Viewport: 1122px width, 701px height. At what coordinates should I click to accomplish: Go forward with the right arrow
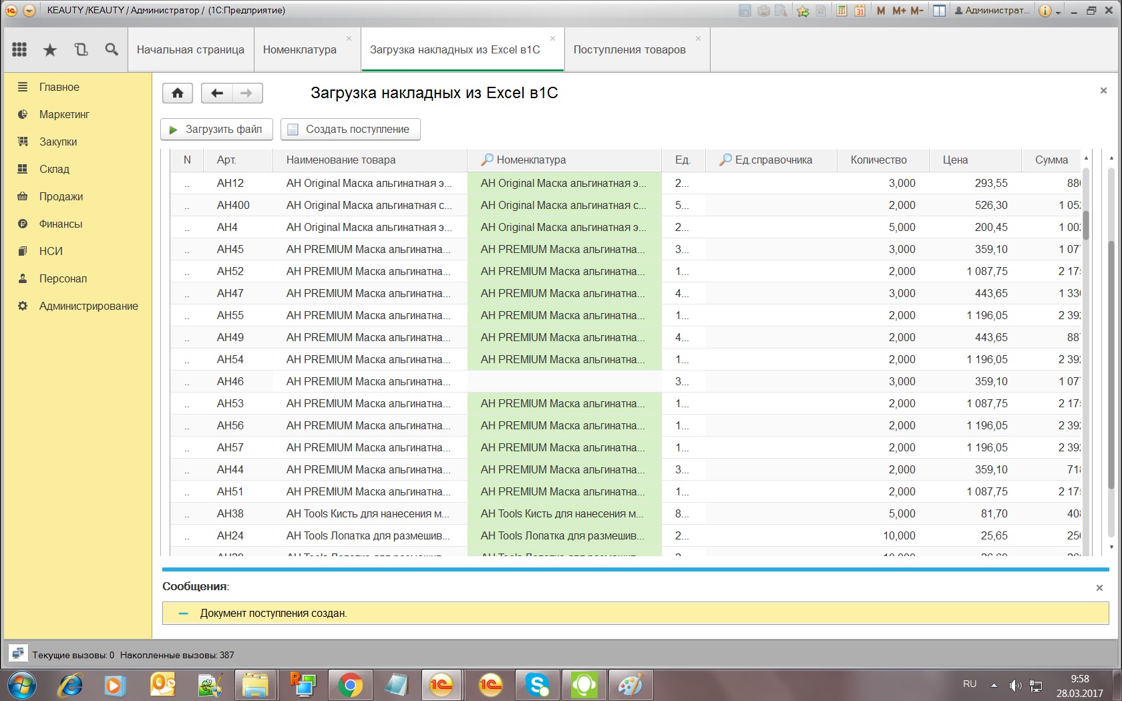(x=247, y=93)
